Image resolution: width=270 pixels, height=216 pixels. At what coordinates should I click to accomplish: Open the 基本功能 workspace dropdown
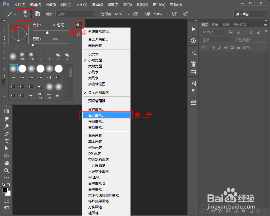(250, 14)
